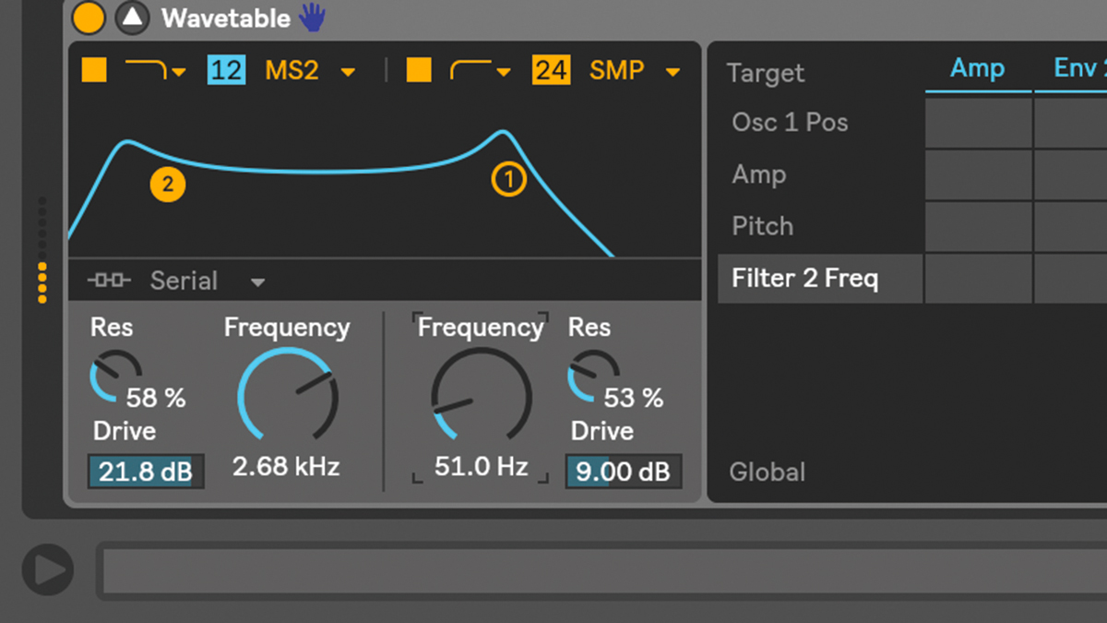This screenshot has width=1107, height=623.
Task: Click the play button at the bottom
Action: coord(48,569)
